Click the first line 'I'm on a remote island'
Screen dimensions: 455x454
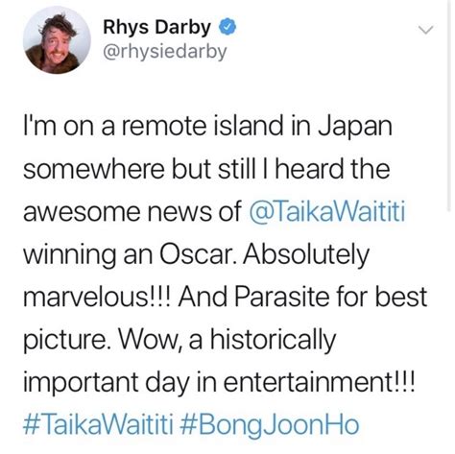[153, 126]
